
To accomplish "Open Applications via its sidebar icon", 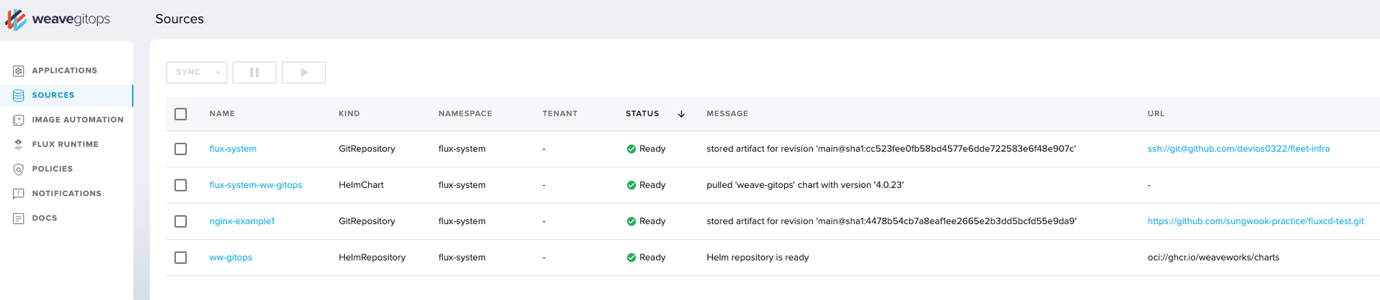I will point(19,71).
